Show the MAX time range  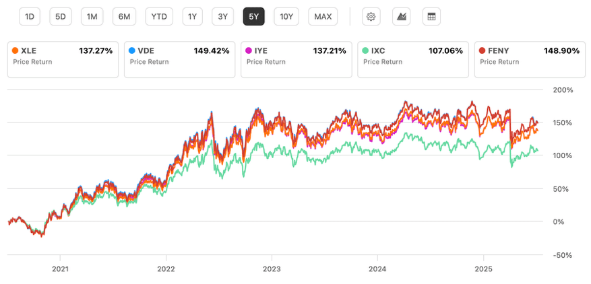point(323,17)
